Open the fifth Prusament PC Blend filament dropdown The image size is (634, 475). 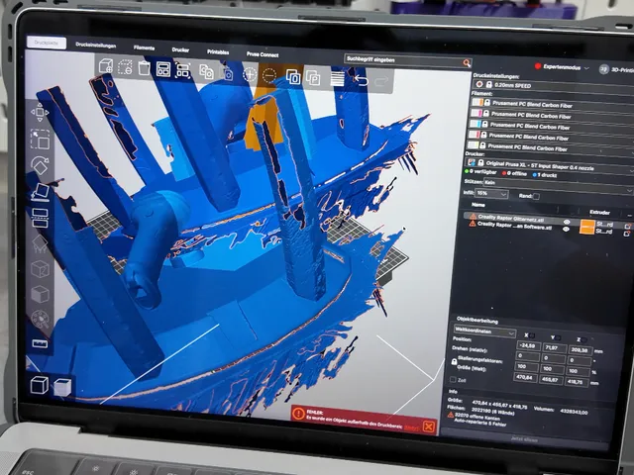coord(550,147)
